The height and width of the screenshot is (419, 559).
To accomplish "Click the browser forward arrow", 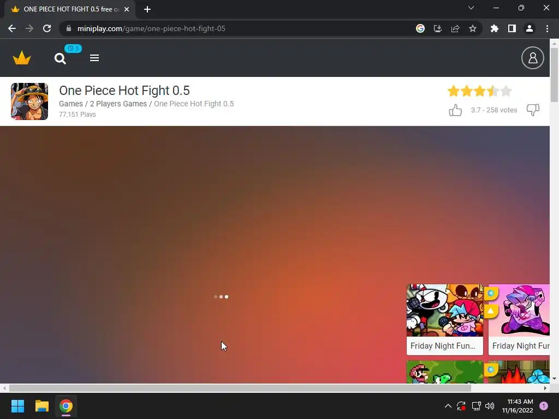I will 29,28.
